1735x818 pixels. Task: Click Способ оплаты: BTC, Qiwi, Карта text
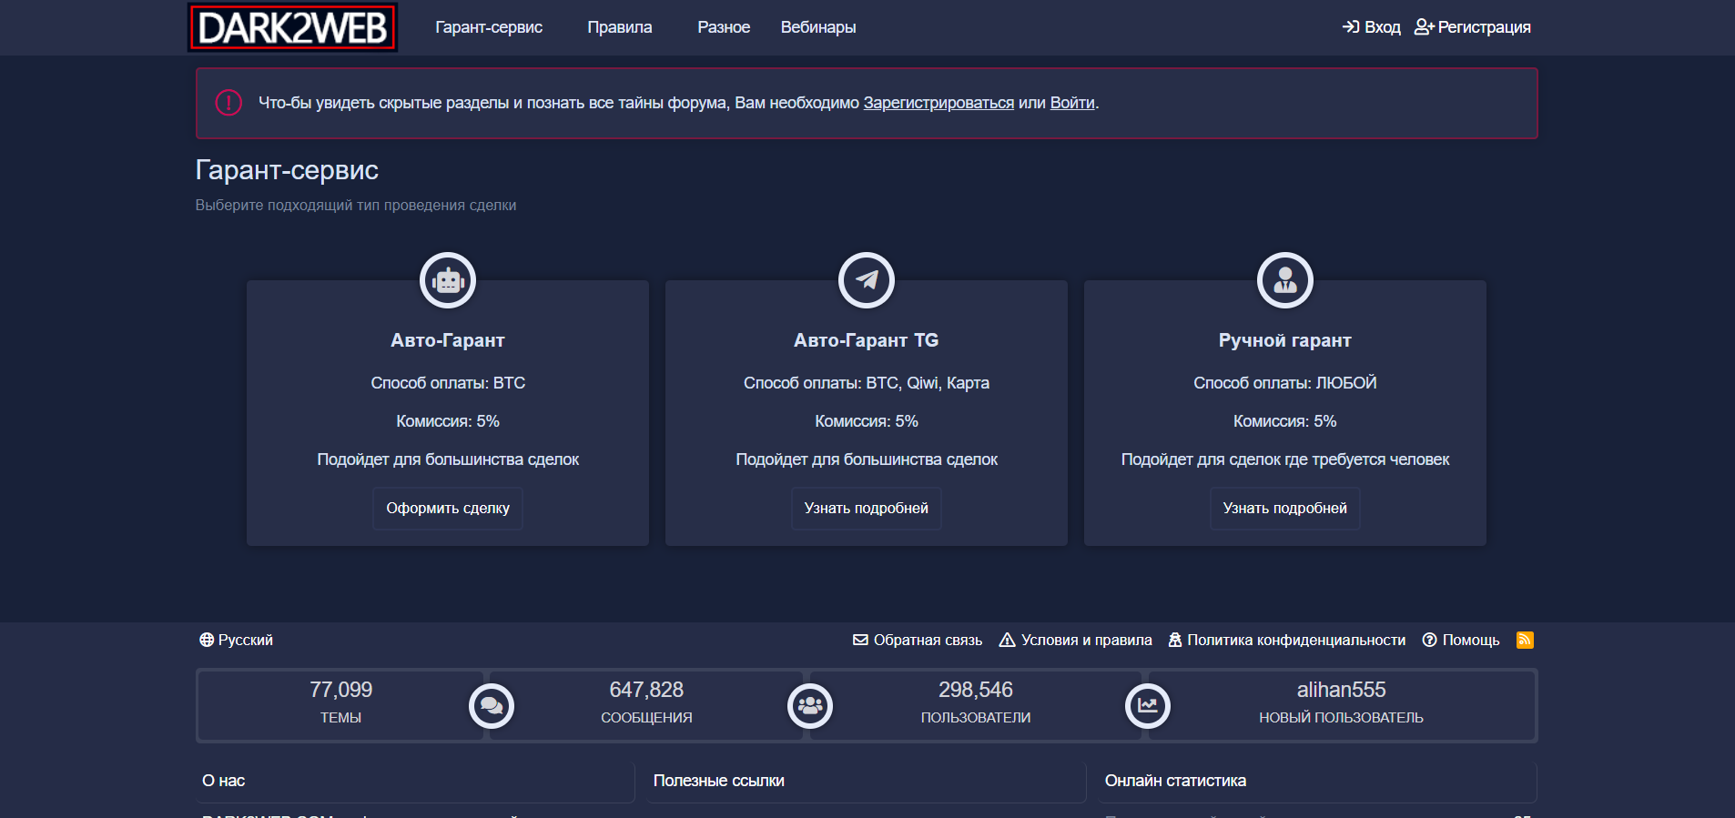click(x=867, y=383)
